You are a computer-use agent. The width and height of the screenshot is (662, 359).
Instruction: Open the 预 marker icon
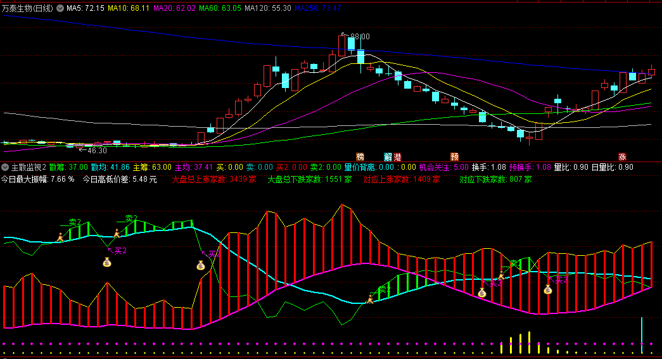tap(454, 157)
